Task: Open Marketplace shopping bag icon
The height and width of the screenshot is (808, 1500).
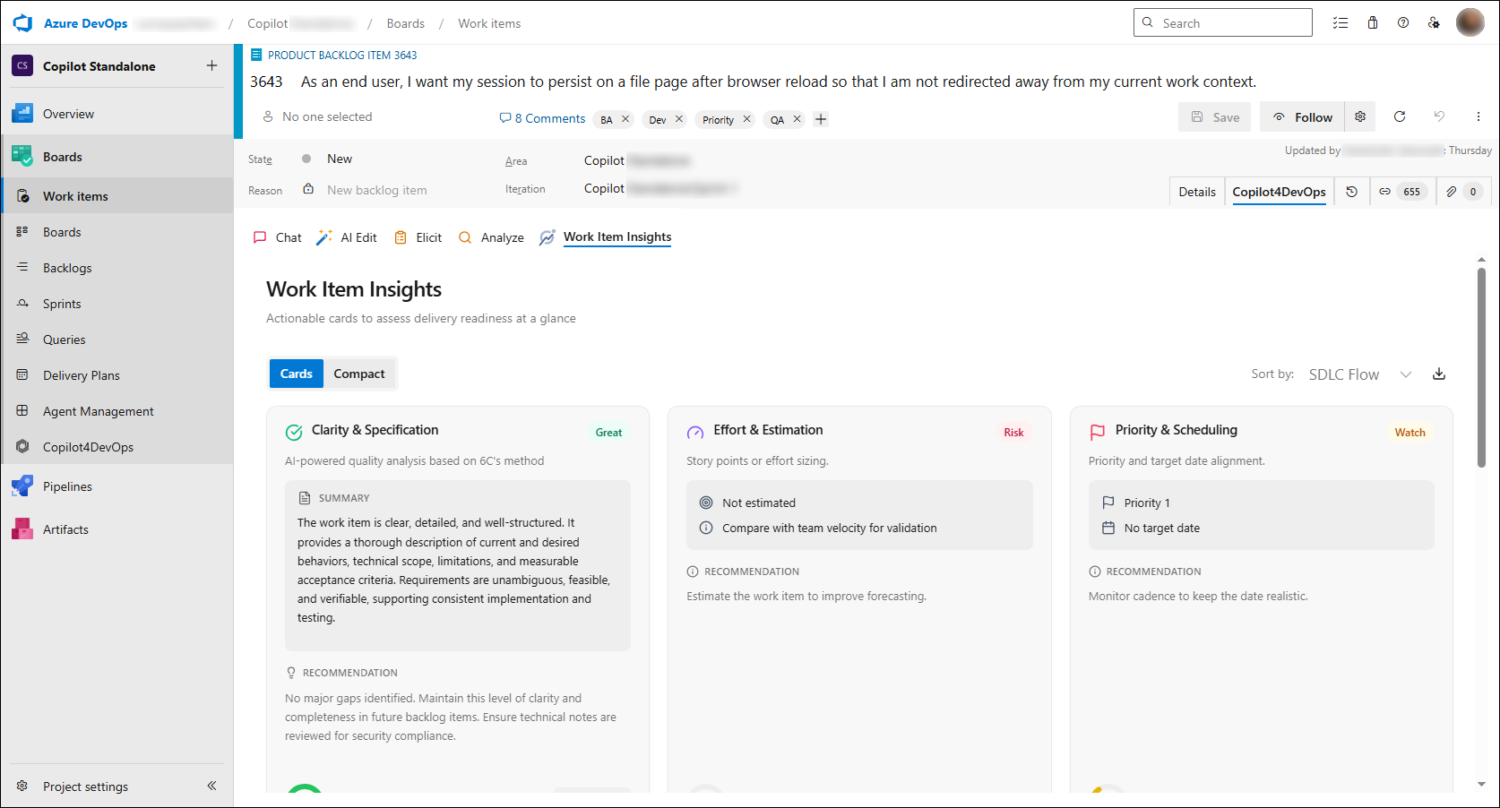Action: click(x=1373, y=23)
